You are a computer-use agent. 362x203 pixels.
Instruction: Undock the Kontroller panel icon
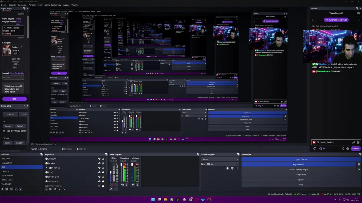point(360,154)
